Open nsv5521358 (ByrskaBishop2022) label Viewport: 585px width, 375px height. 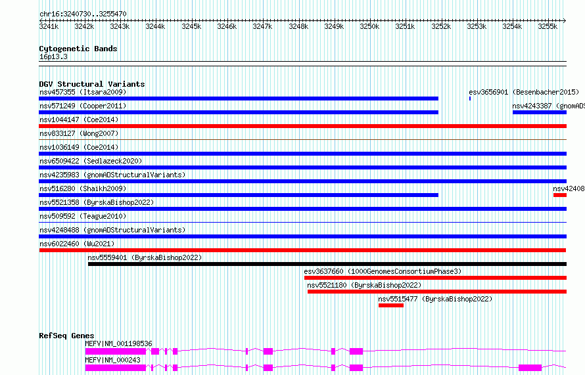pos(97,202)
